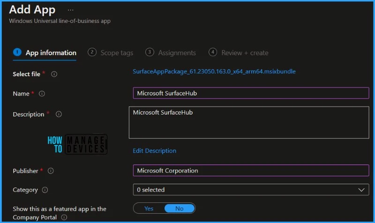Click the step 2 circle icon
The image size is (375, 223).
(92, 52)
